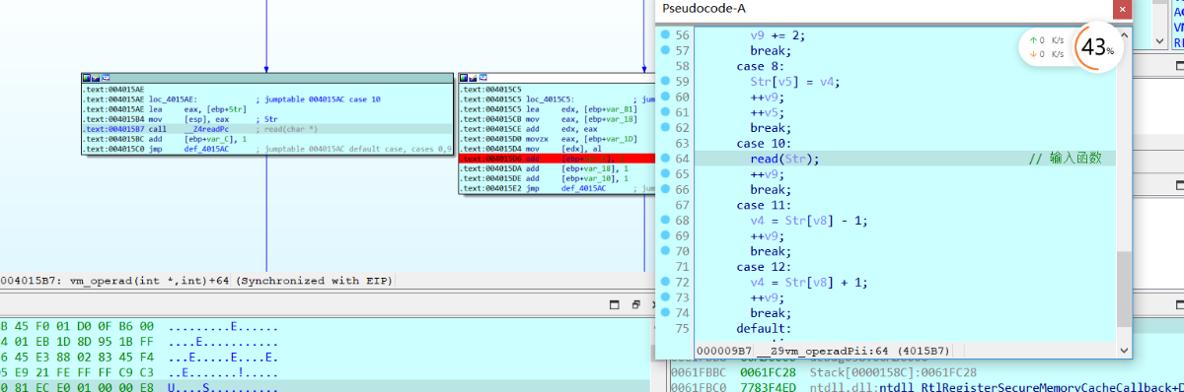Toggle breakpoint dot on pseudocode line 59

tap(666, 81)
